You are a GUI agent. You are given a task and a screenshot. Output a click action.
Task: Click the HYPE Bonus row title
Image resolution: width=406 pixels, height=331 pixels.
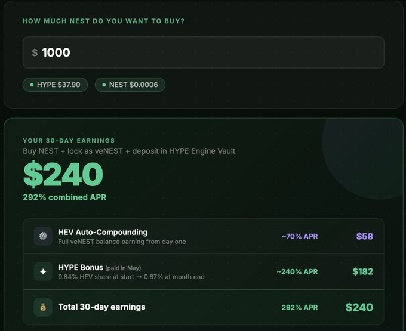81,267
